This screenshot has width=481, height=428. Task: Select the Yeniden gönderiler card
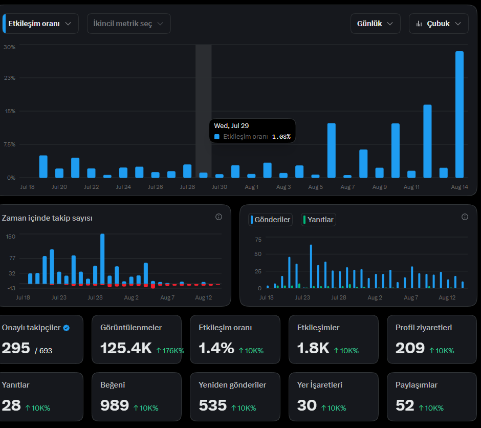point(235,397)
